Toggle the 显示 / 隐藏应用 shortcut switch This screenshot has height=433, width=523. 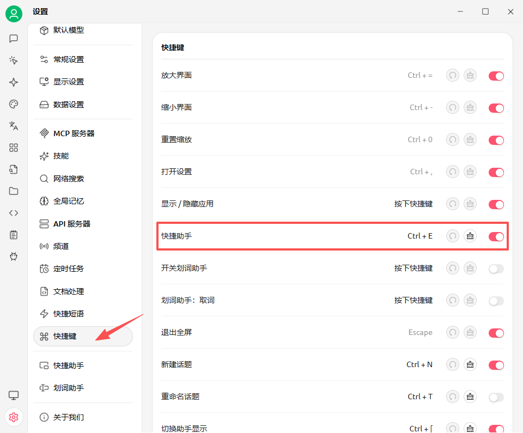click(496, 204)
